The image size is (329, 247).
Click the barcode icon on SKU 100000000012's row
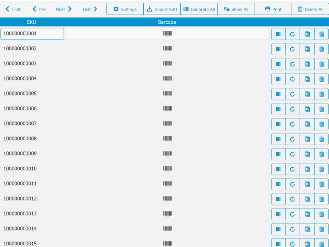click(x=278, y=199)
